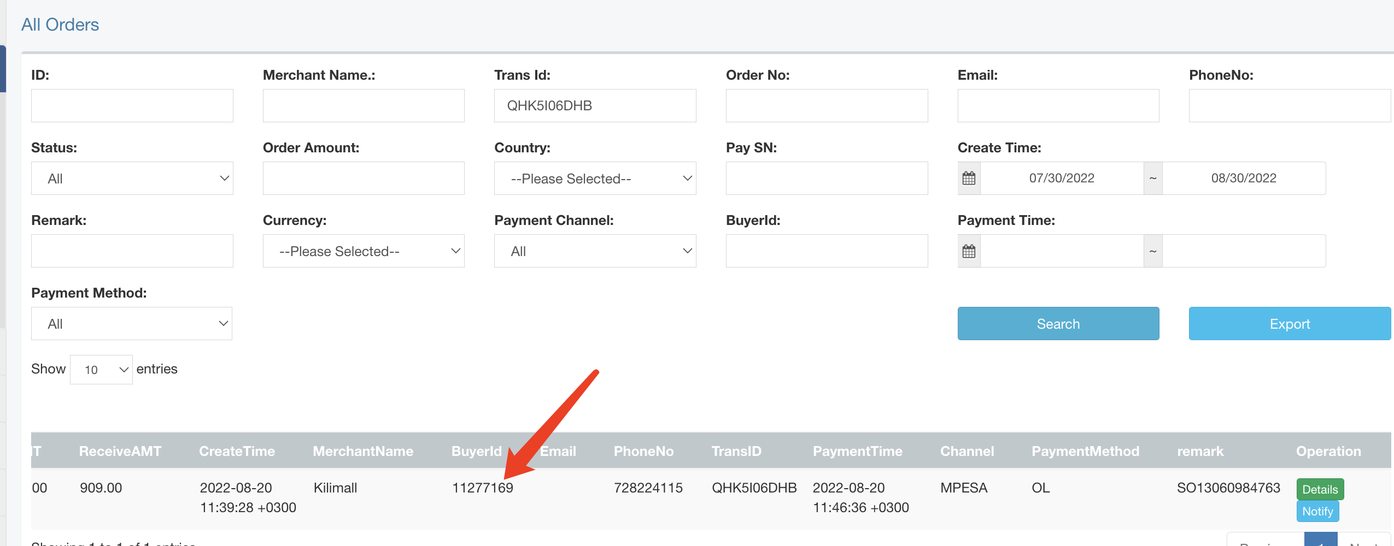1394x546 pixels.
Task: Open the Create Time start date calendar picker
Action: pyautogui.click(x=969, y=178)
